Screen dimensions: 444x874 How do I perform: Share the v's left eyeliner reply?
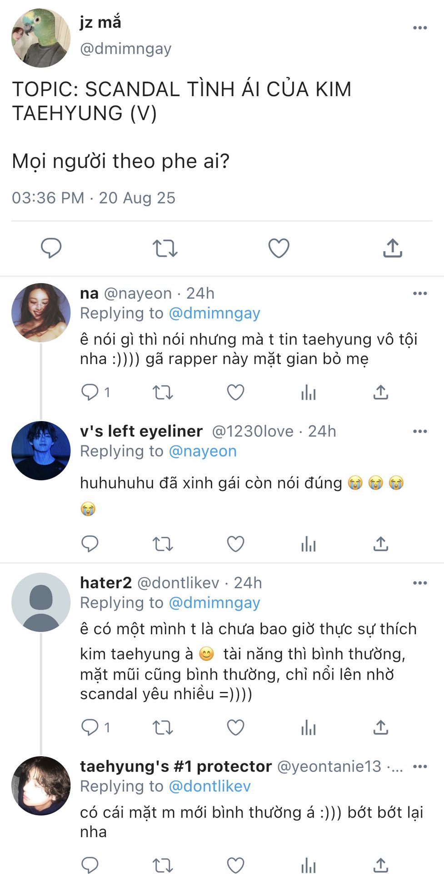click(x=381, y=544)
